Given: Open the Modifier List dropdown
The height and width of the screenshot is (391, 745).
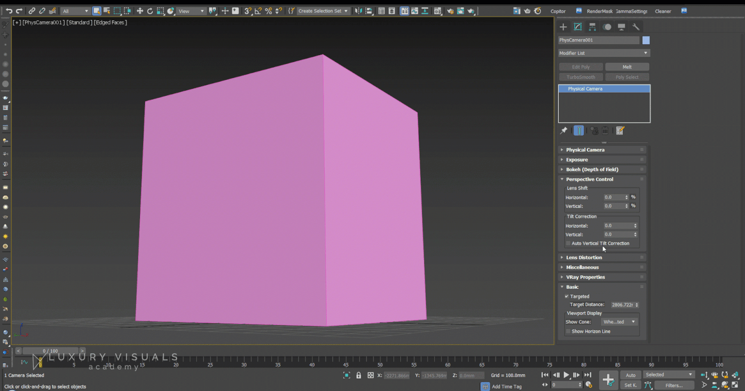Looking at the screenshot, I should click(603, 53).
